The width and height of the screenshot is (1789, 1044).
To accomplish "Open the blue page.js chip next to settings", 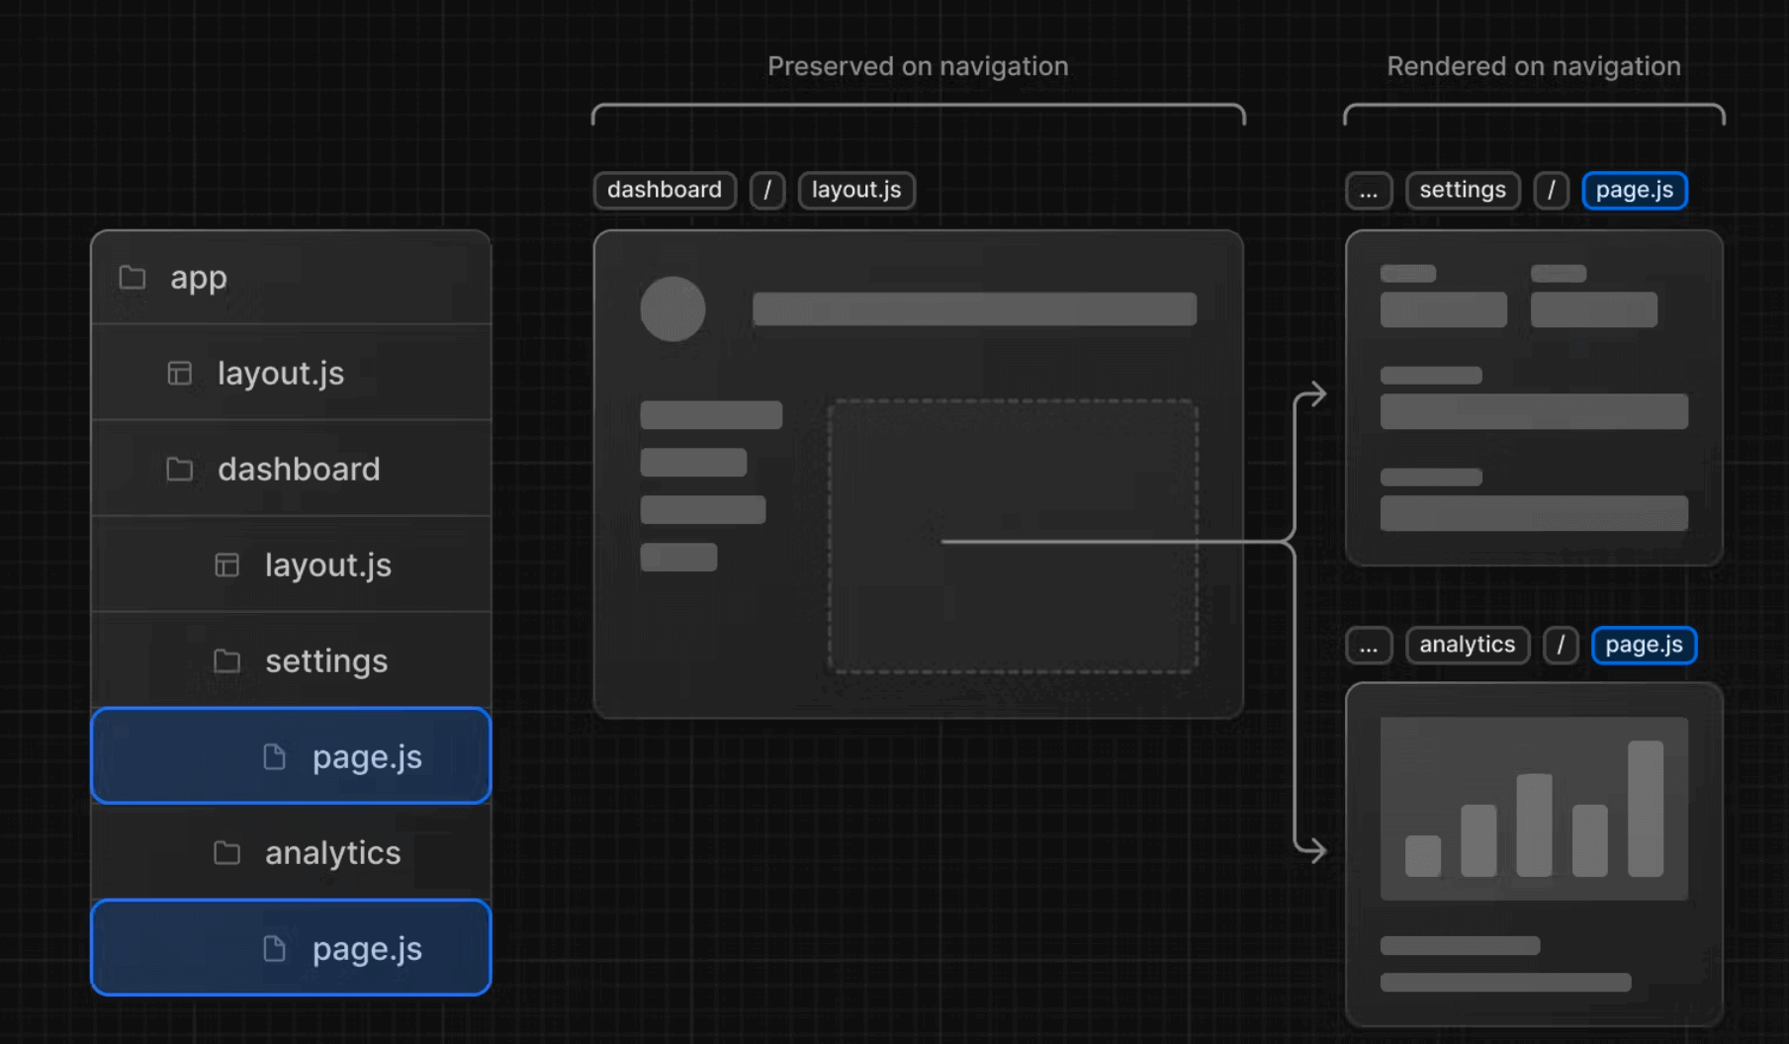I will click(x=1634, y=190).
